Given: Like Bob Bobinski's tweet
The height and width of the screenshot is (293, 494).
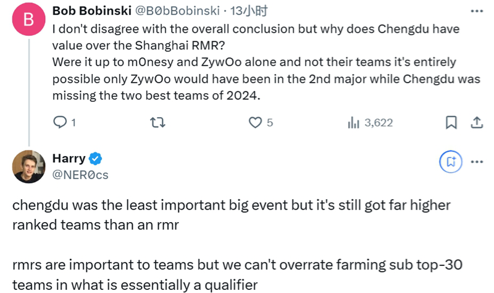Looking at the screenshot, I should (x=256, y=123).
